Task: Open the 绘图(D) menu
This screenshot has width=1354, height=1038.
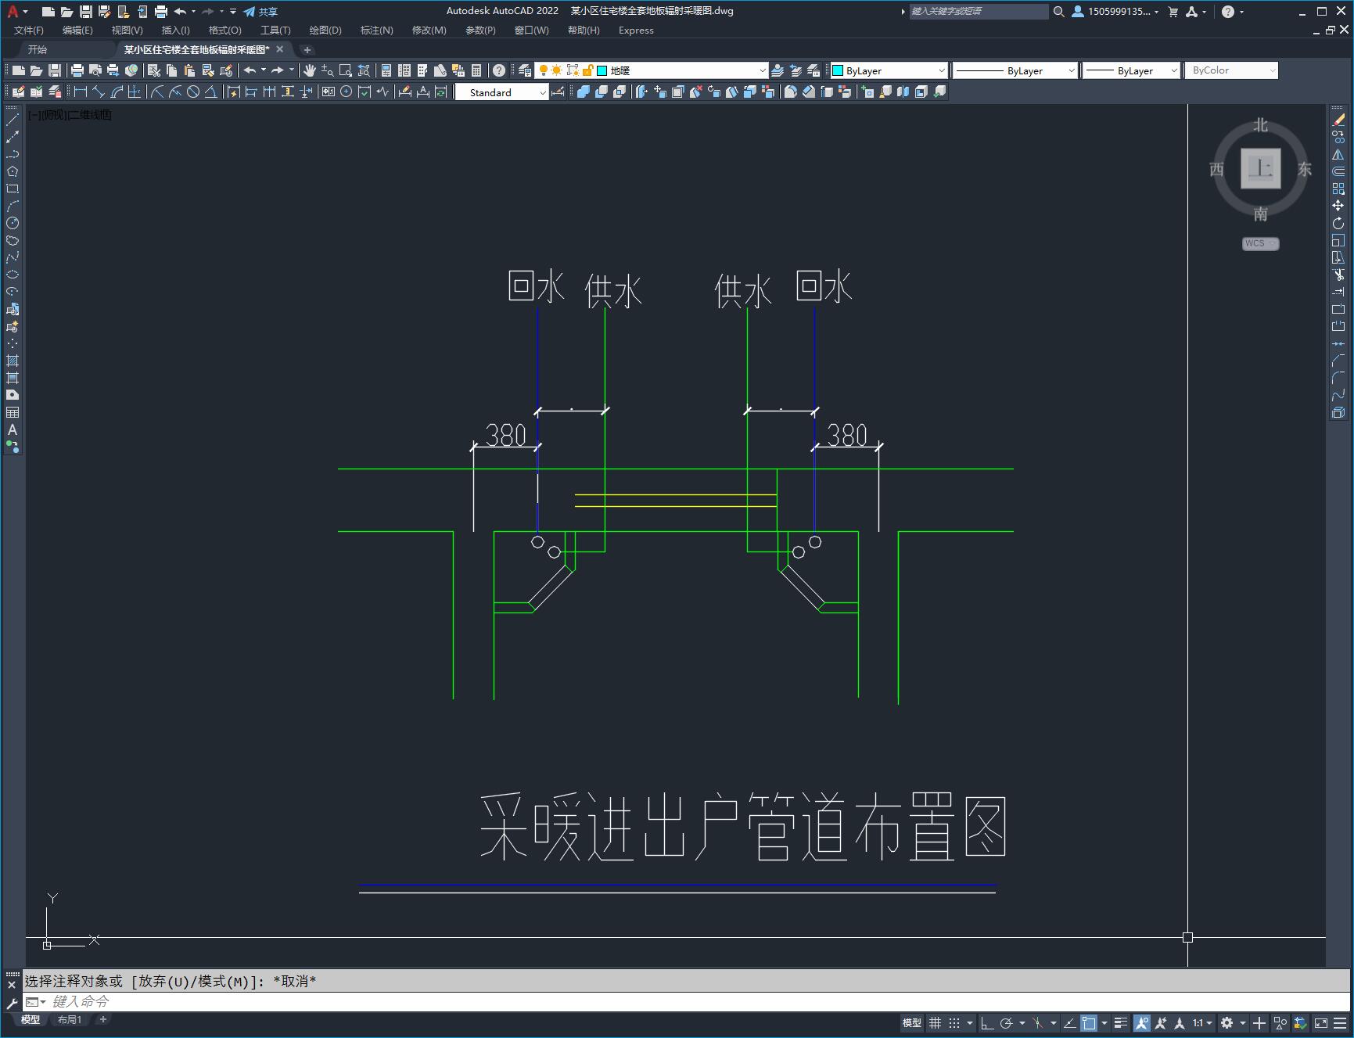Action: (x=325, y=31)
